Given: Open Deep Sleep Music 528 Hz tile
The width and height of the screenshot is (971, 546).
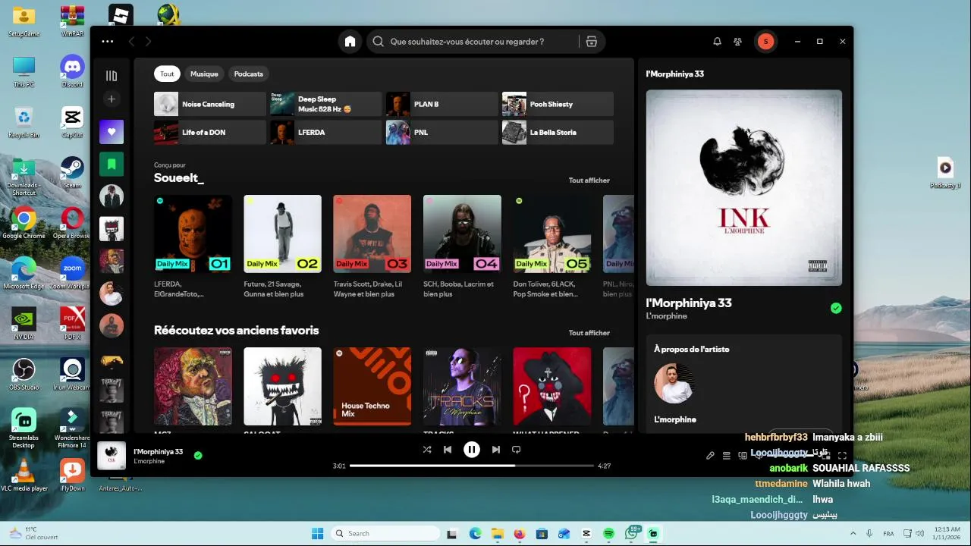Looking at the screenshot, I should (325, 104).
